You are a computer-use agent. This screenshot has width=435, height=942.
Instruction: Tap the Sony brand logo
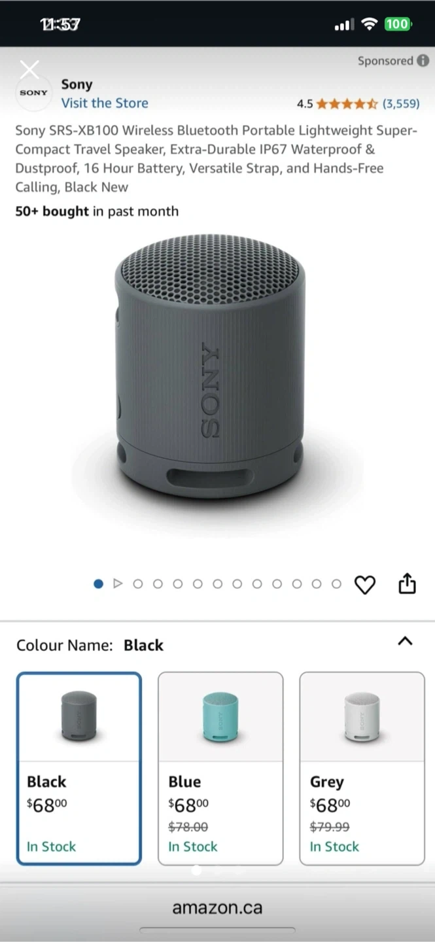(x=33, y=93)
